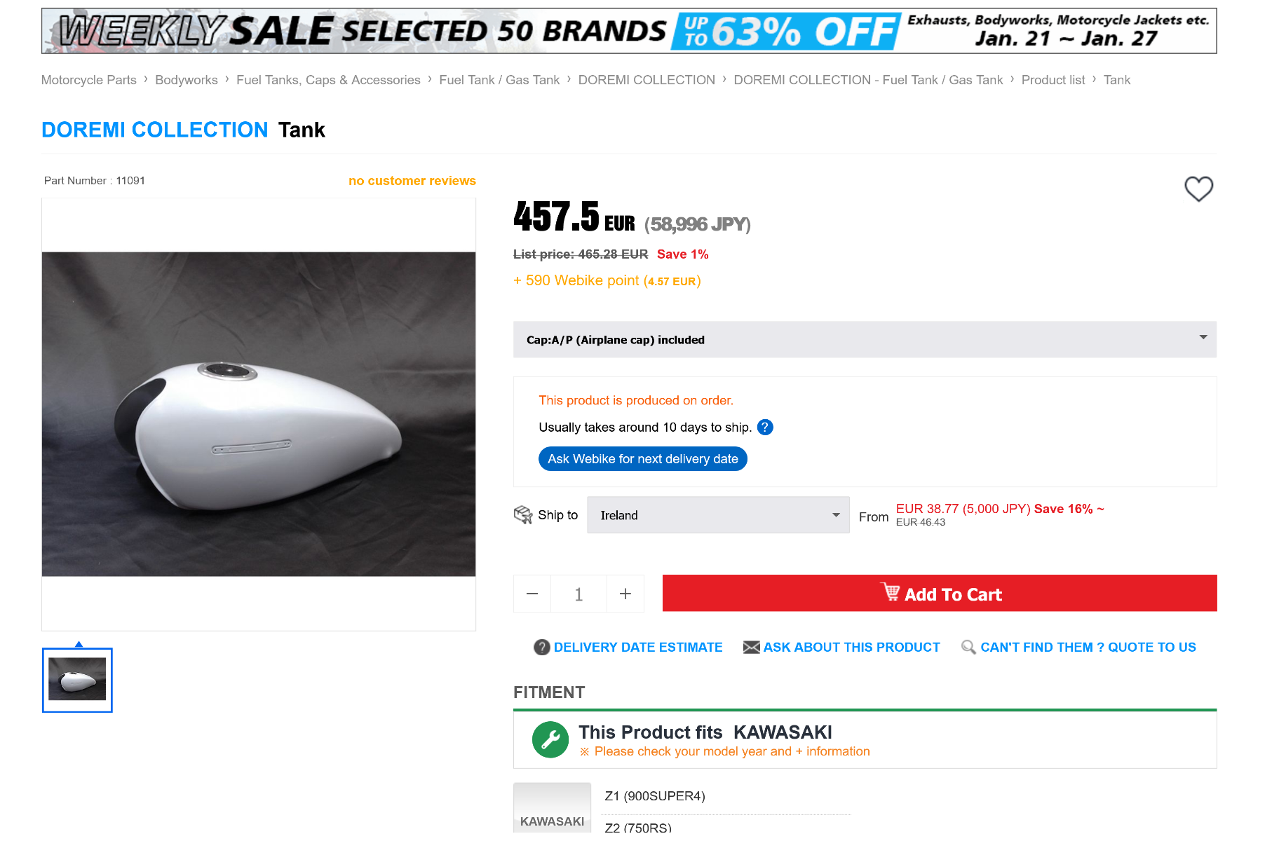Click the green wrench fitment icon
This screenshot has width=1279, height=841.
point(550,740)
